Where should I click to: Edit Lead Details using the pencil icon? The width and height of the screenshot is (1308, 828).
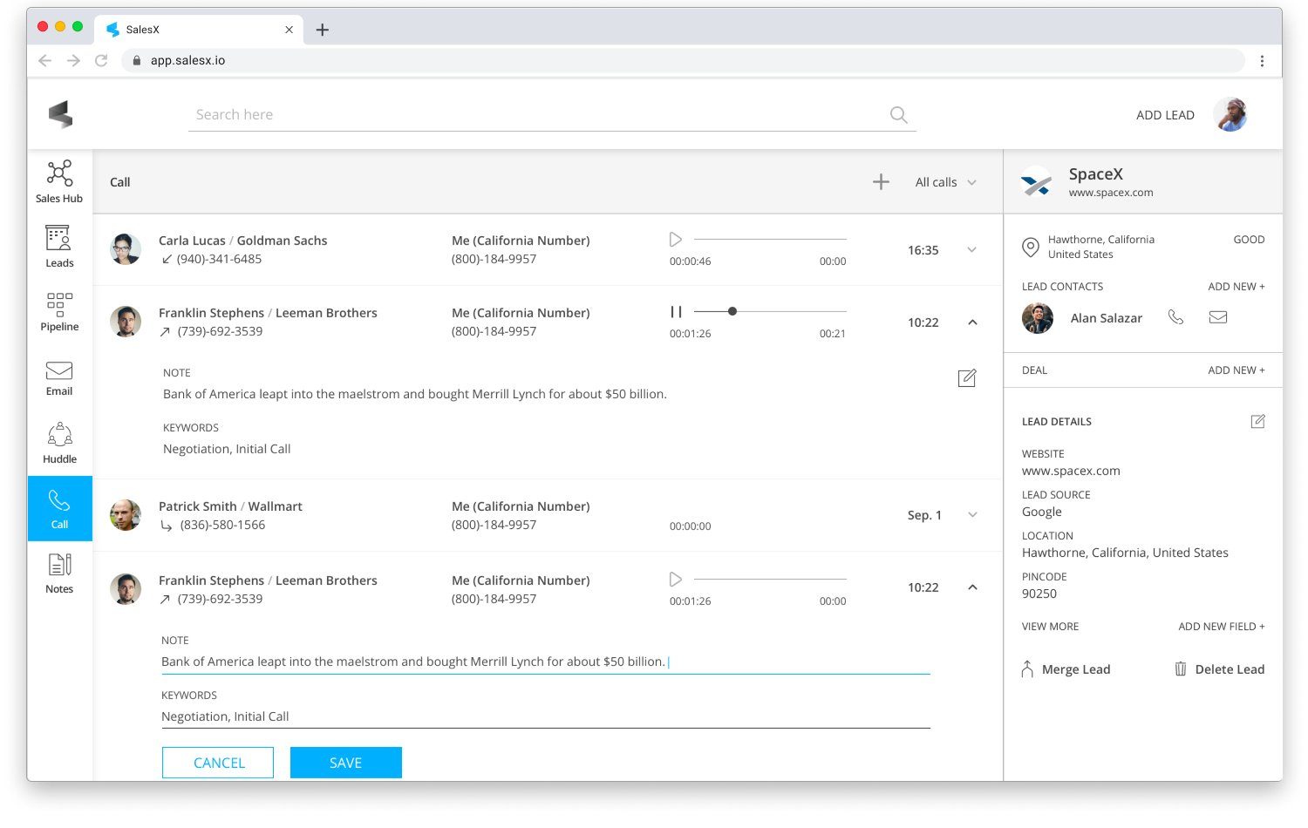coord(1257,422)
